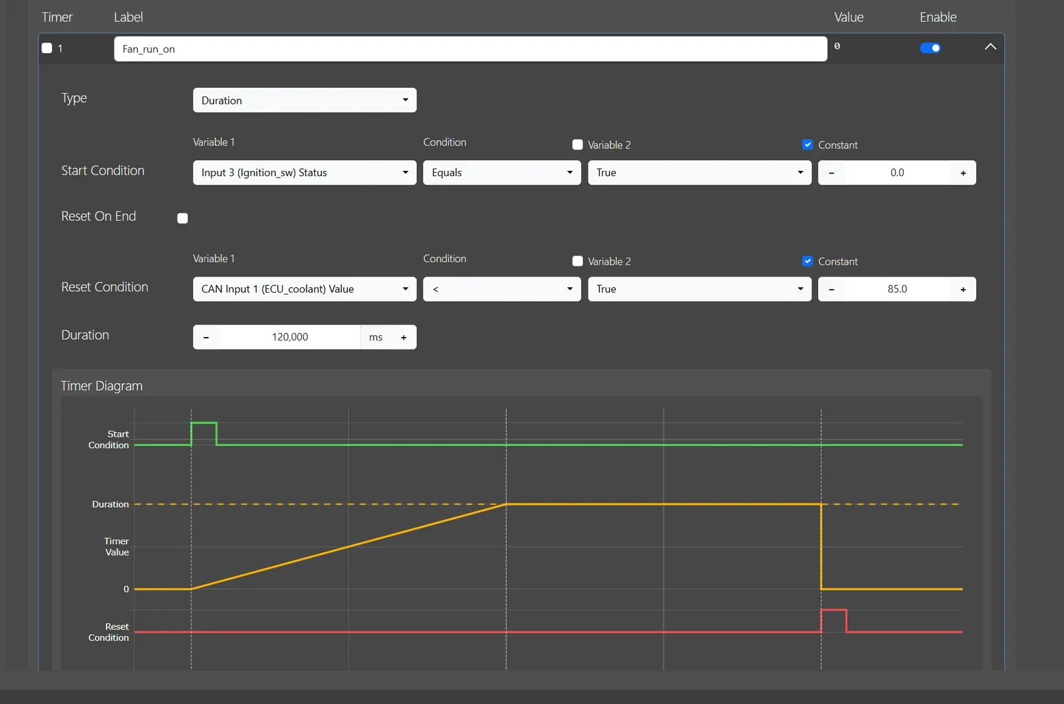Uncheck Constant box for Start Condition
The width and height of the screenshot is (1064, 704).
807,145
